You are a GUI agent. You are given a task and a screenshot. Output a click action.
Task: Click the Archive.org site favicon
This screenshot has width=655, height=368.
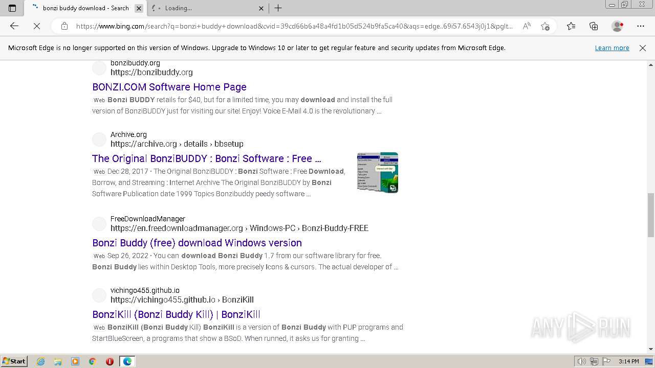pos(99,139)
